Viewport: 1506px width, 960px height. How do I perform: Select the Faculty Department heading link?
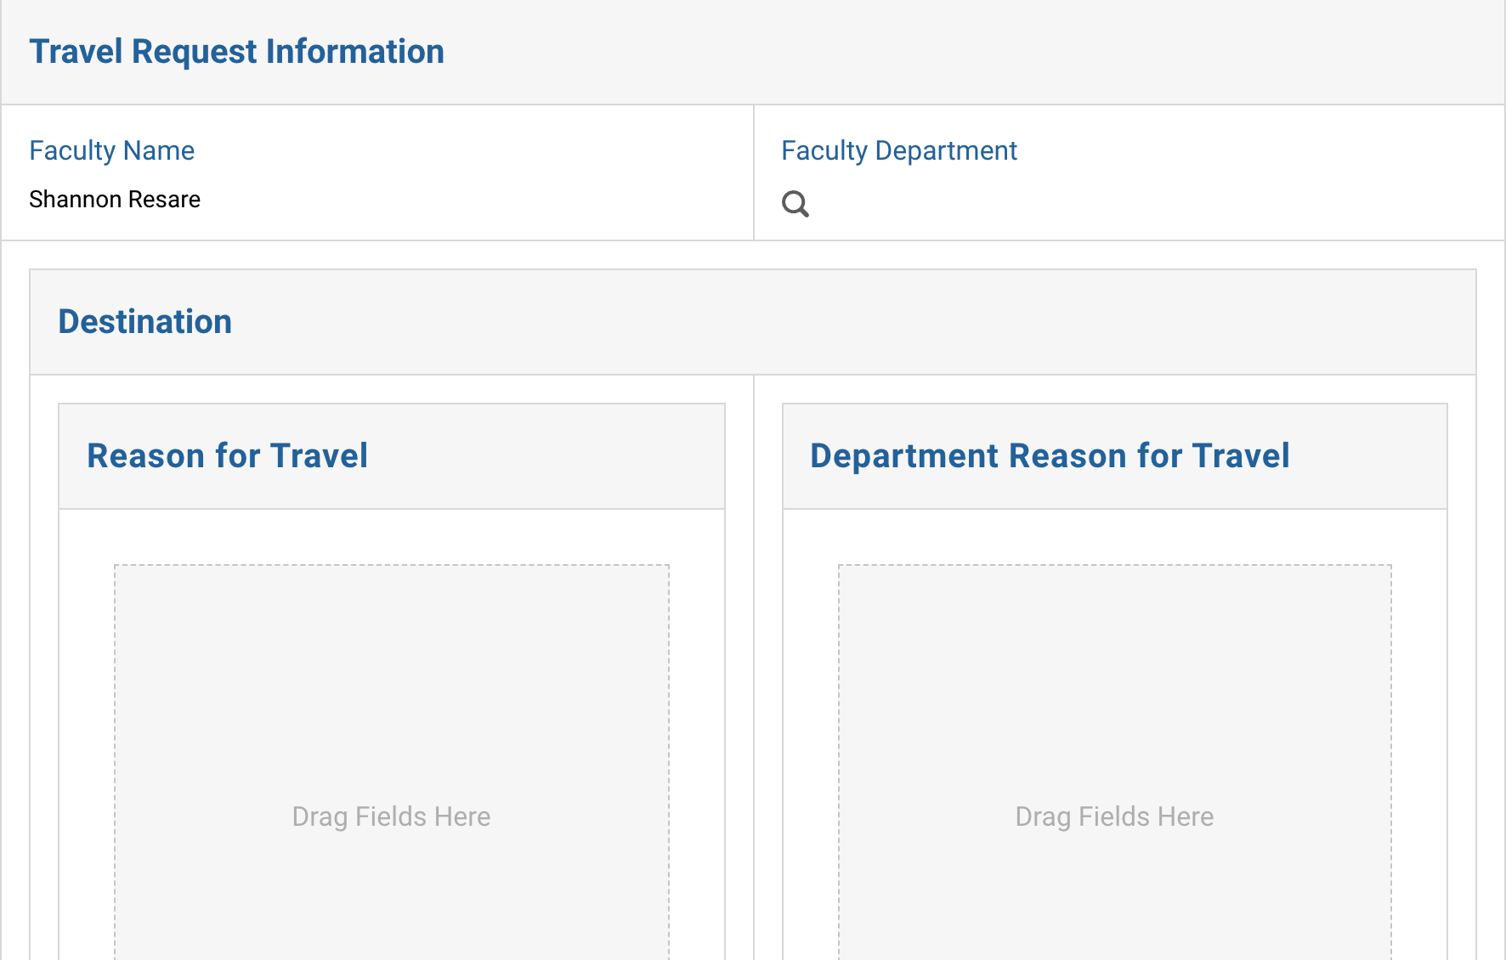point(898,150)
